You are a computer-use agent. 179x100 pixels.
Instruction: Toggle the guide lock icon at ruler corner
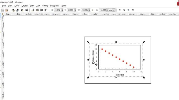[x=3, y=14]
